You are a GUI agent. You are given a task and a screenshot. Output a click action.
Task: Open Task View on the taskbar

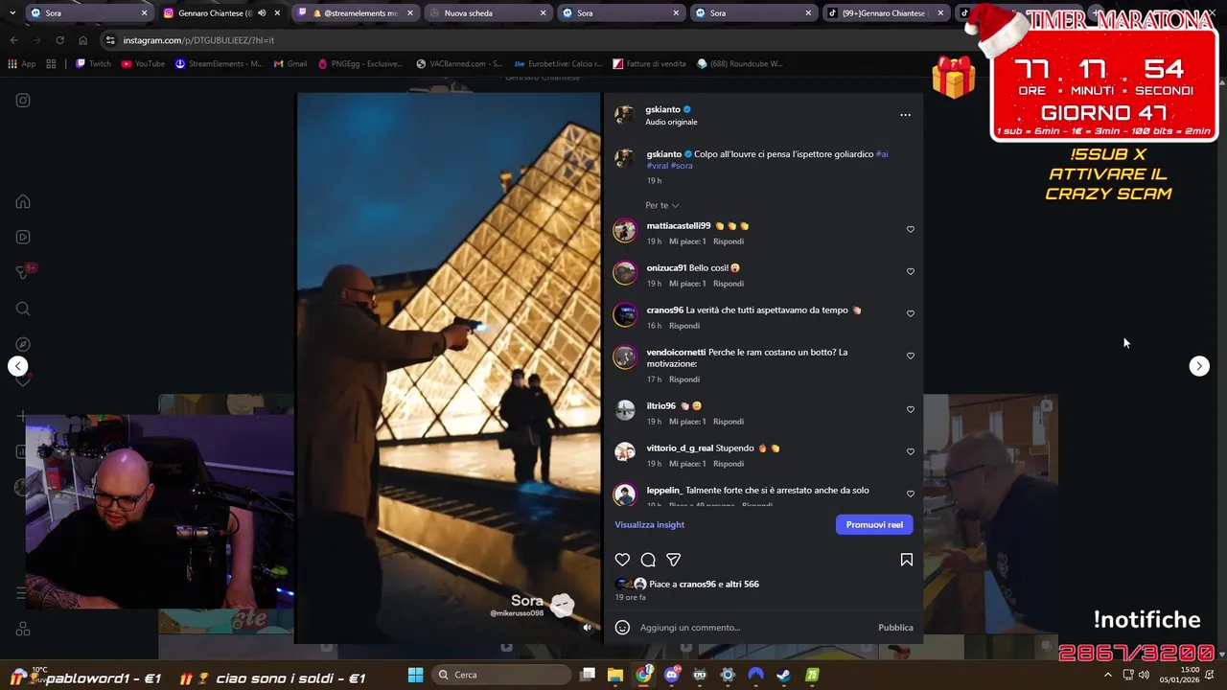pyautogui.click(x=588, y=675)
